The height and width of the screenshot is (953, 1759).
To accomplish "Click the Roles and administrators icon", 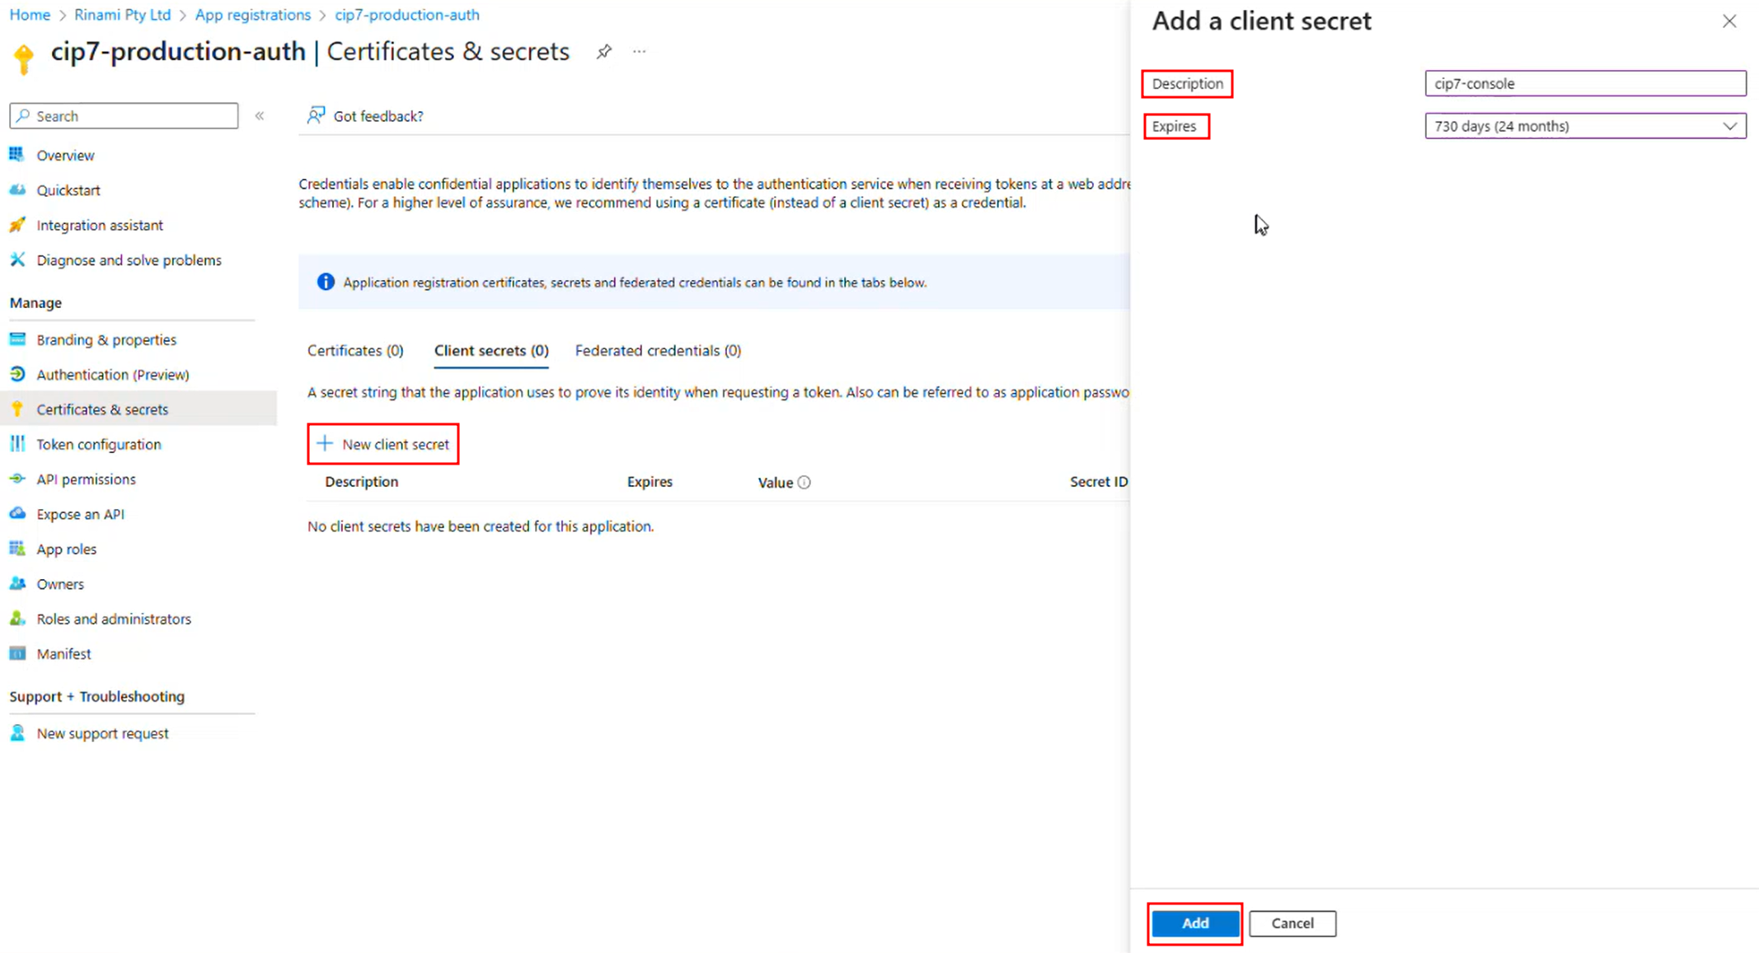I will tap(16, 618).
